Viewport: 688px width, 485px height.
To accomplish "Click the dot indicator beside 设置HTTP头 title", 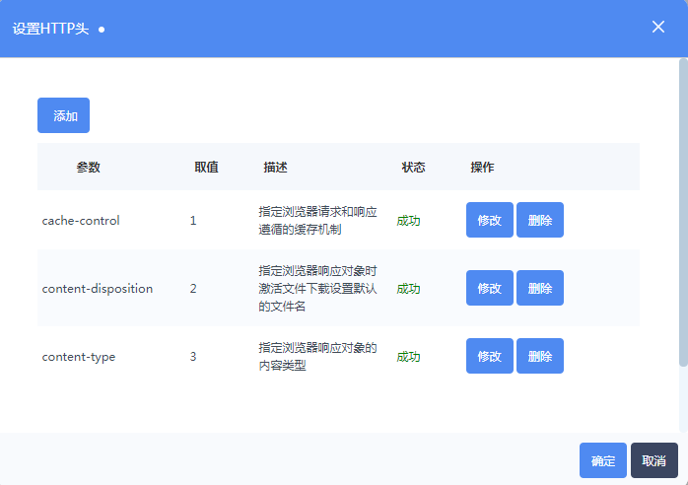I will (x=102, y=29).
